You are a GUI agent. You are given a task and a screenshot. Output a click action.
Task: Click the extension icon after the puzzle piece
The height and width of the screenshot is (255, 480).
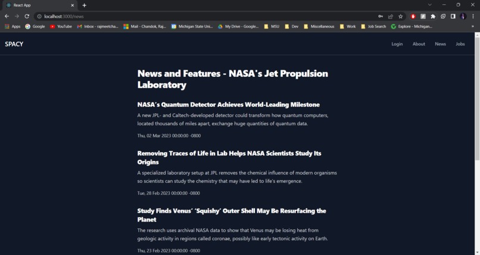point(443,17)
